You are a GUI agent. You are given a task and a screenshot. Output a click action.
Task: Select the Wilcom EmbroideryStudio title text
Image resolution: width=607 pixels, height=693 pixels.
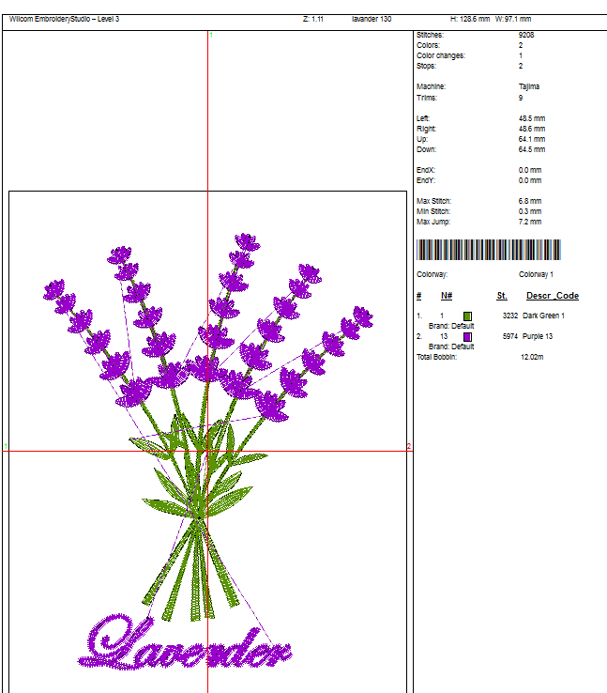tap(64, 19)
